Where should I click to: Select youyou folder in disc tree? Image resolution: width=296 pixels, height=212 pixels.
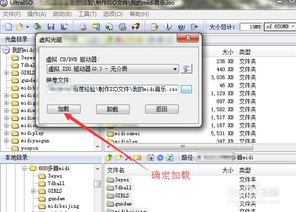tap(30, 148)
